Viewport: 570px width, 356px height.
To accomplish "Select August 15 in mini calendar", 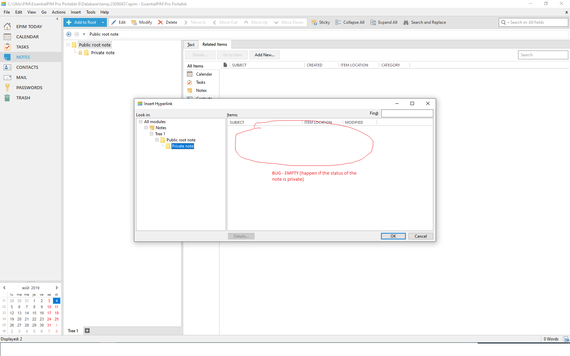I will (x=34, y=313).
